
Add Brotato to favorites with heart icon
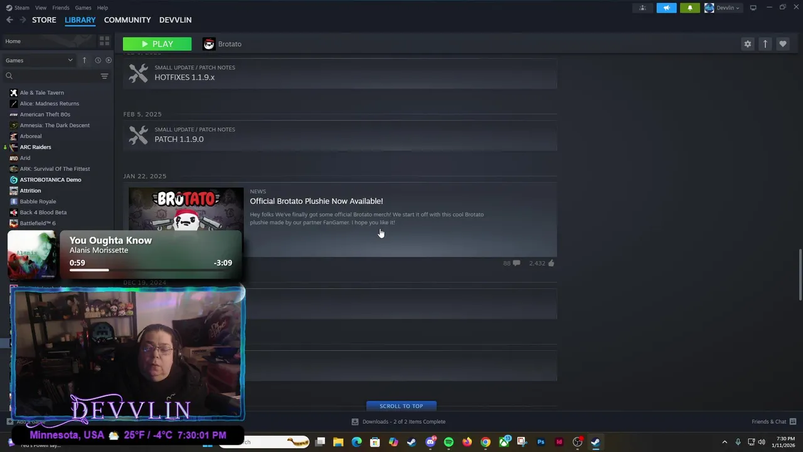coord(782,44)
